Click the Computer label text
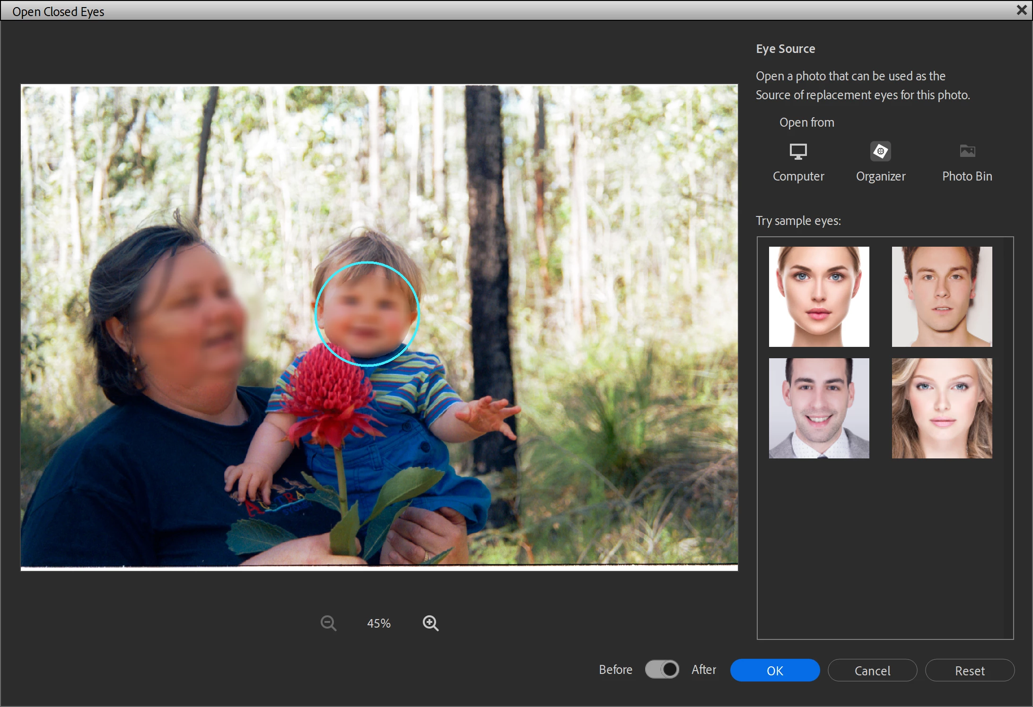 pyautogui.click(x=798, y=176)
